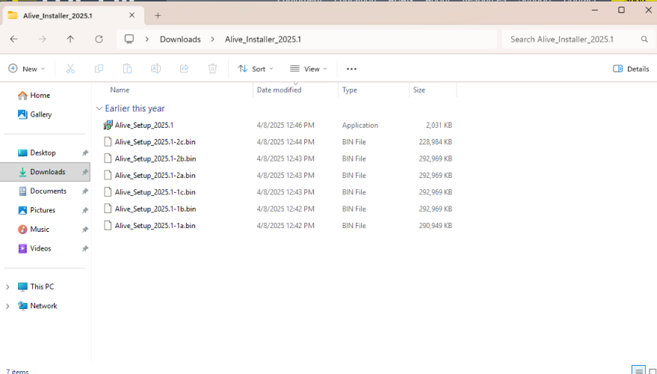Click the Share icon in toolbar
The width and height of the screenshot is (657, 374).
click(x=184, y=69)
